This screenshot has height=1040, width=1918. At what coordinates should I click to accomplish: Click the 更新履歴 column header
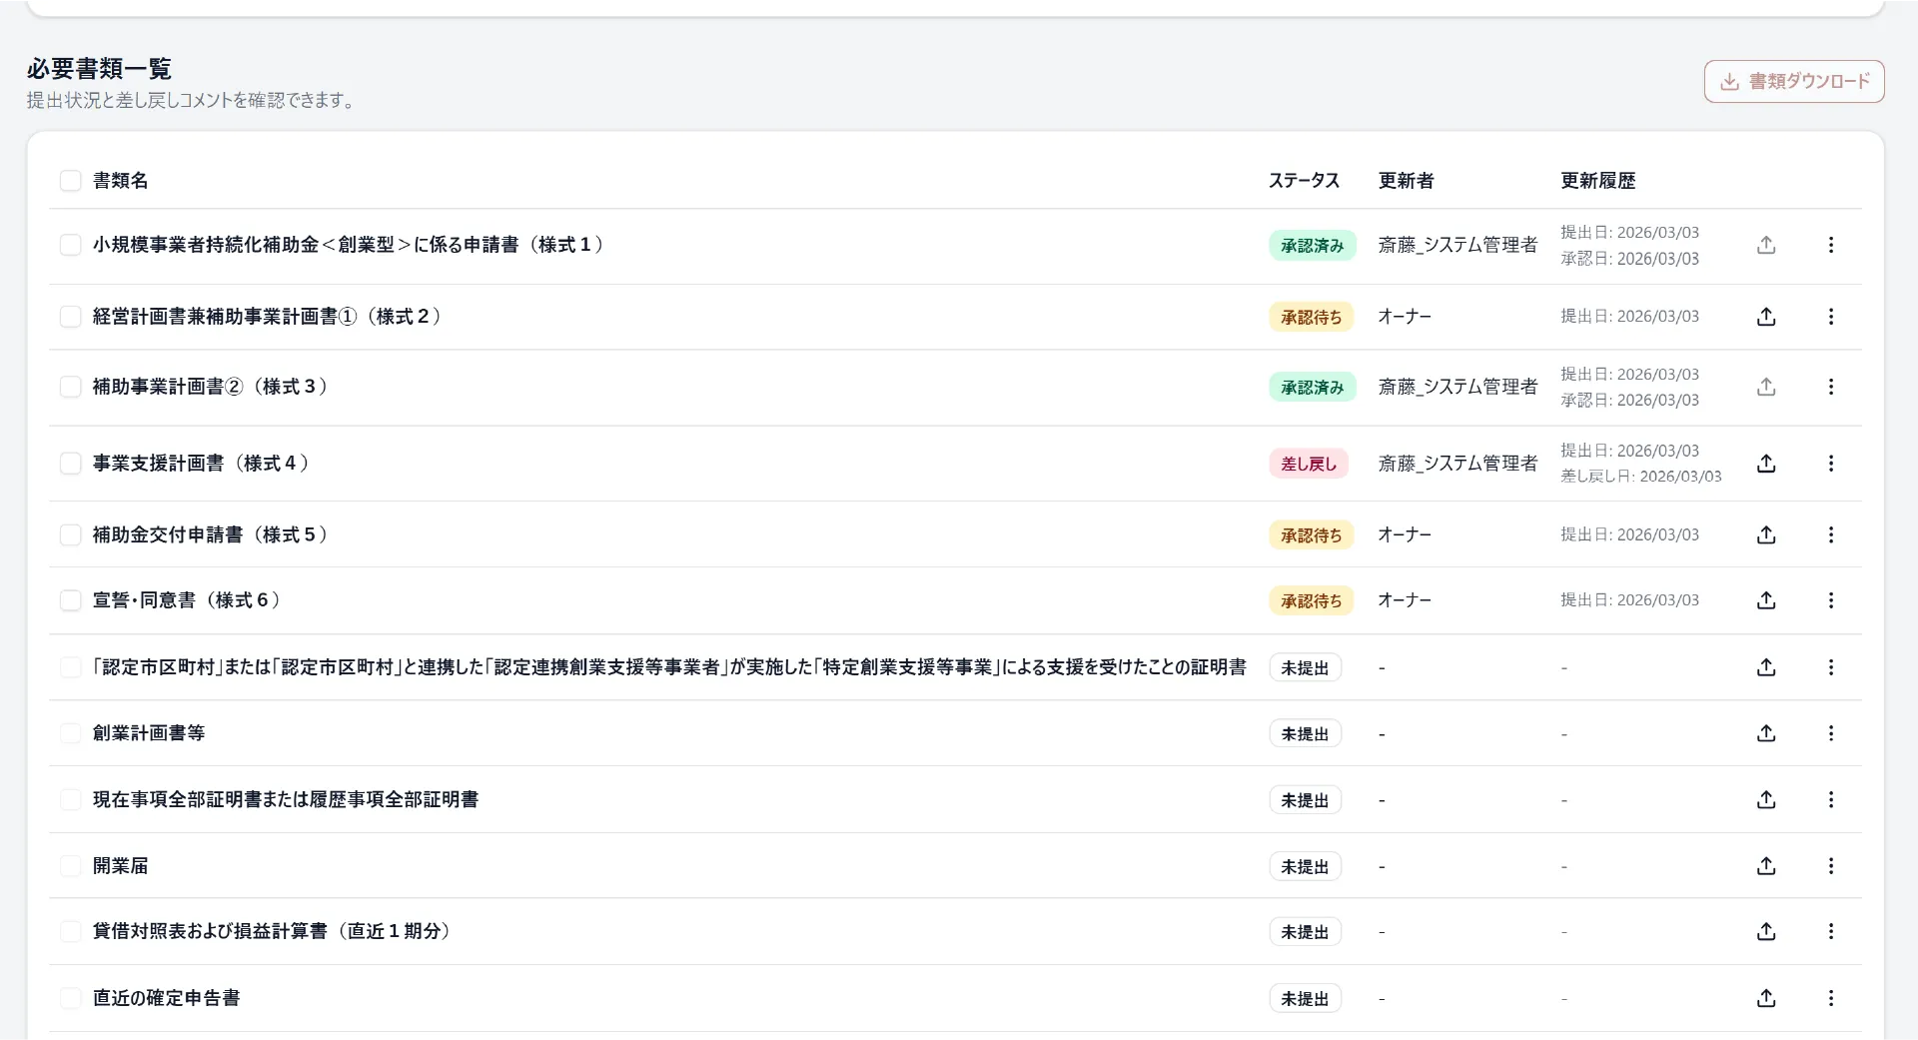(x=1597, y=181)
